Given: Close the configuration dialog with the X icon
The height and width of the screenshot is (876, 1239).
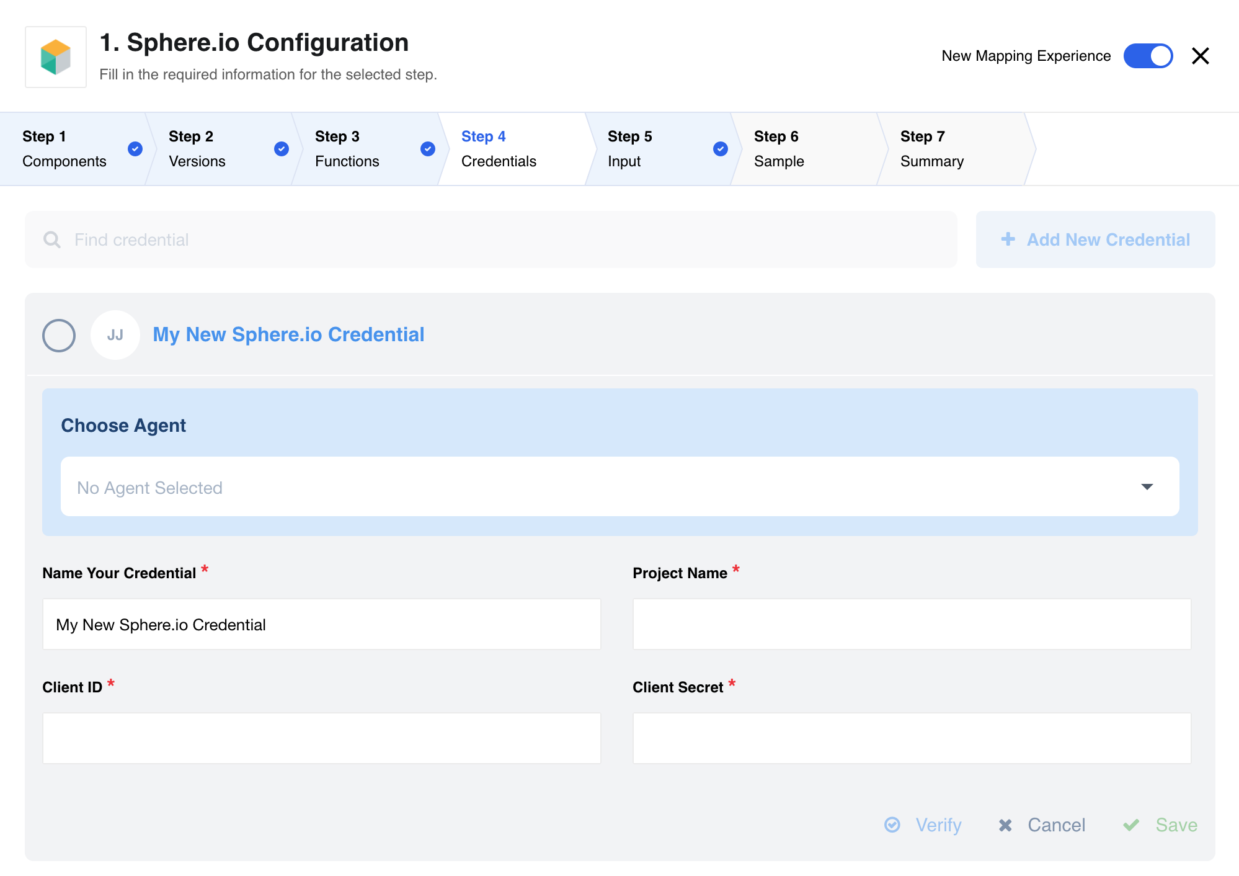Looking at the screenshot, I should pyautogui.click(x=1201, y=56).
